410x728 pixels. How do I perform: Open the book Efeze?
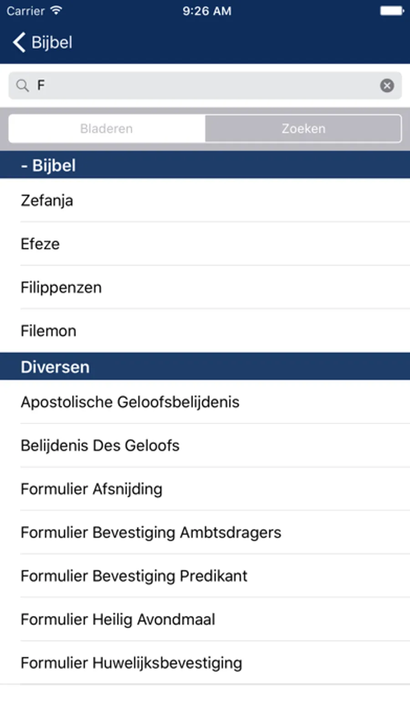(205, 244)
